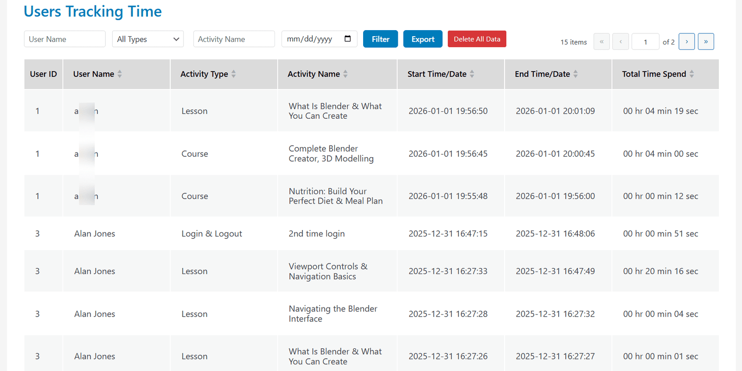
Task: Click total time 00 hr 00 min 12 sec
Action: click(660, 196)
